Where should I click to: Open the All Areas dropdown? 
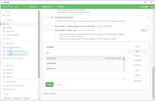[x=34, y=7]
